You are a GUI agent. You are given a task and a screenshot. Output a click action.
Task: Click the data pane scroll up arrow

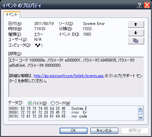point(141,109)
